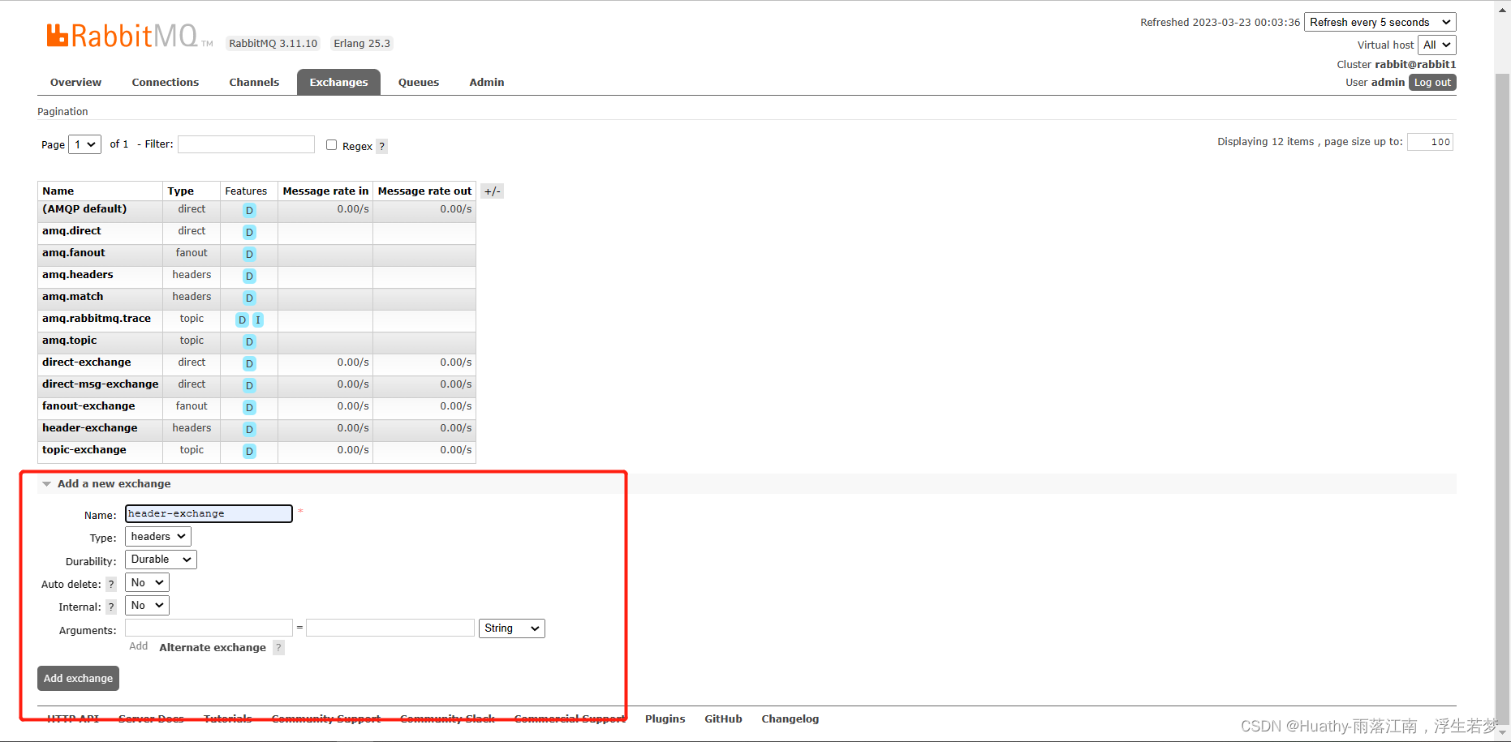Click the exchange Name input field
This screenshot has width=1511, height=742.
coord(209,514)
